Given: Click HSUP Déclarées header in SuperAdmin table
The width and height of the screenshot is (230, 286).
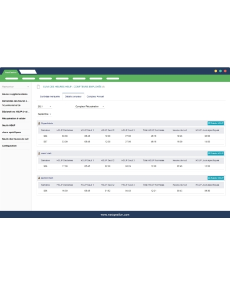Looking at the screenshot, I should [65, 130].
